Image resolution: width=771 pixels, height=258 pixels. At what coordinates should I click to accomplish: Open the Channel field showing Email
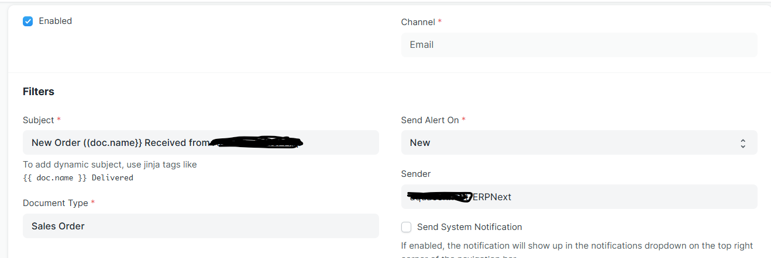[579, 44]
